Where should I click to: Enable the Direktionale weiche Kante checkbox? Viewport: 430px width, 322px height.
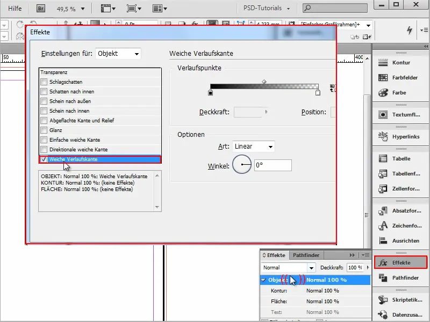(x=44, y=150)
